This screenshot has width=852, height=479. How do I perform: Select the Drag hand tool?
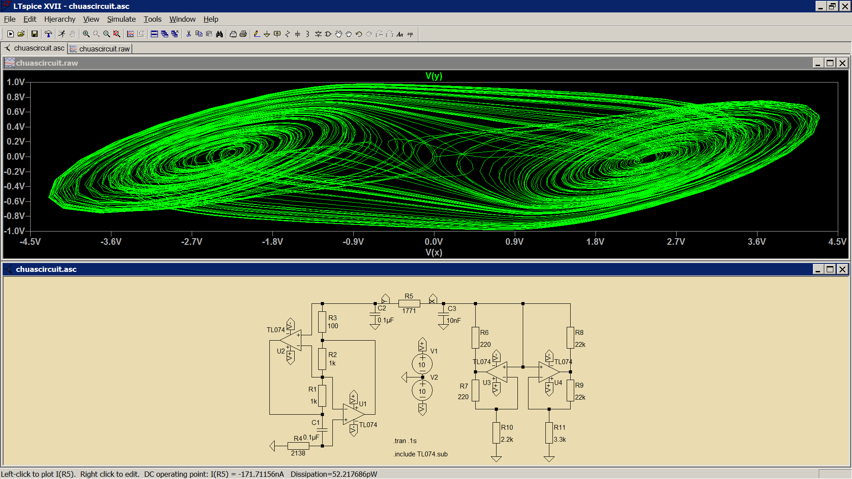click(x=349, y=34)
